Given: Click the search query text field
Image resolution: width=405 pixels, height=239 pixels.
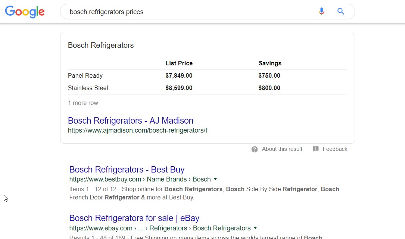Looking at the screenshot, I should (x=187, y=12).
